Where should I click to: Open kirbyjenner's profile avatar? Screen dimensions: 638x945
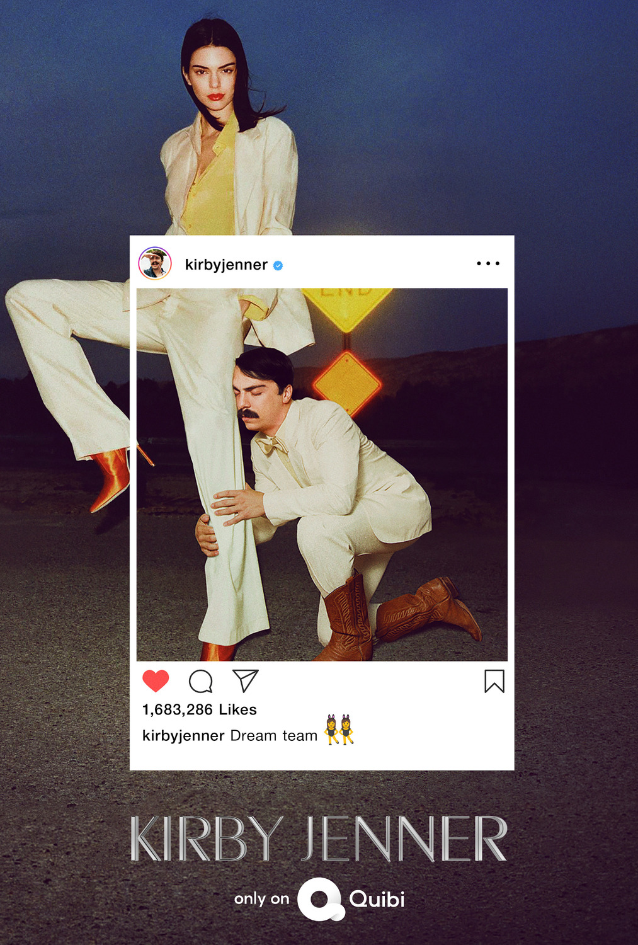click(x=155, y=264)
